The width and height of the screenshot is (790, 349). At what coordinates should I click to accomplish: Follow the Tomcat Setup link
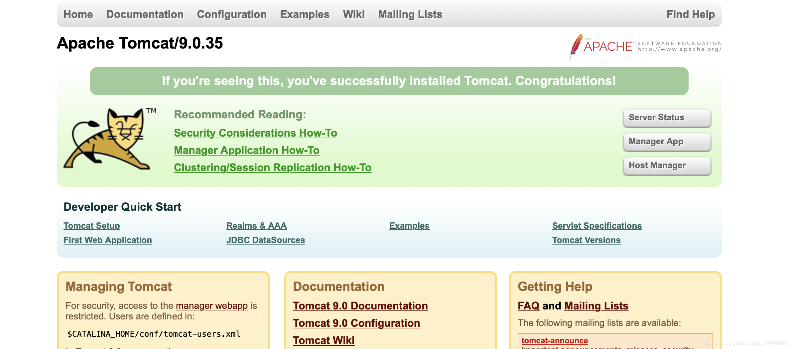pos(92,226)
